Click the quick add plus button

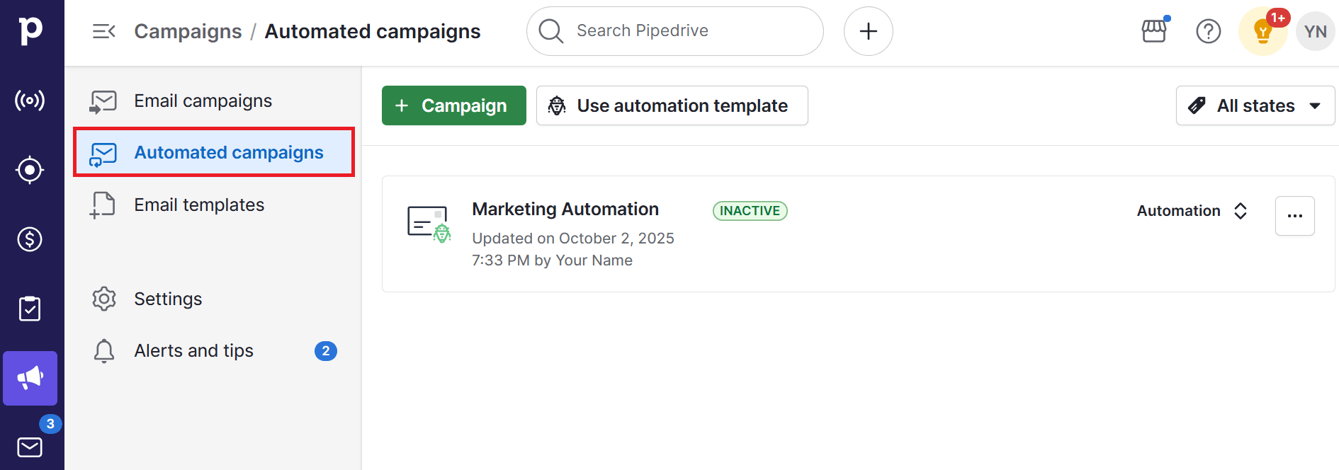click(x=868, y=31)
